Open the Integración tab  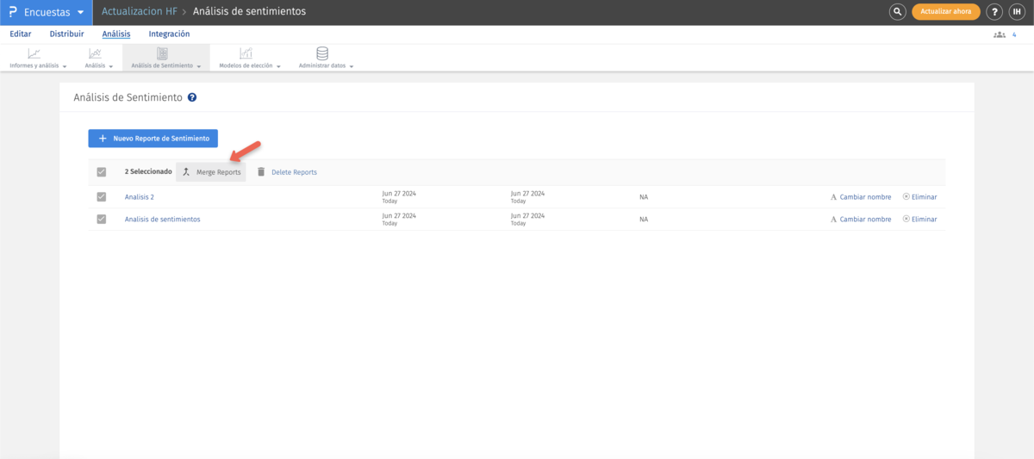coord(169,34)
